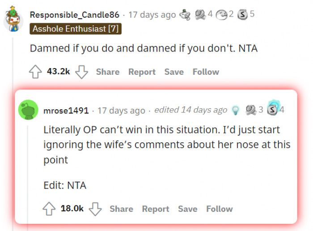Upvote Responsible_Candle86's comment
The height and width of the screenshot is (231, 313).
tap(35, 72)
